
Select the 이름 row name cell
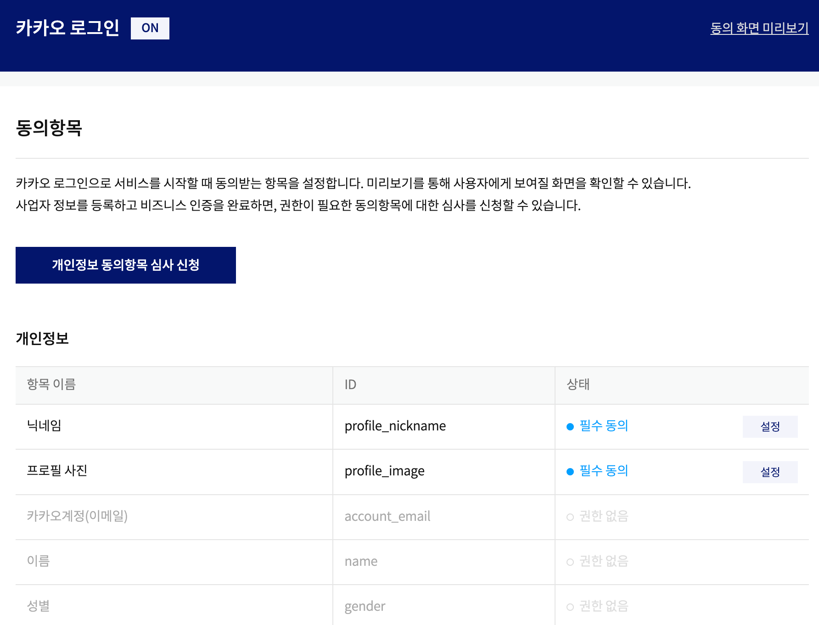click(x=174, y=562)
